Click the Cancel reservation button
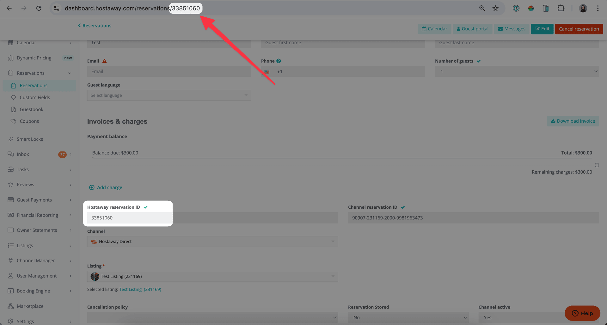This screenshot has width=607, height=325. tap(579, 29)
